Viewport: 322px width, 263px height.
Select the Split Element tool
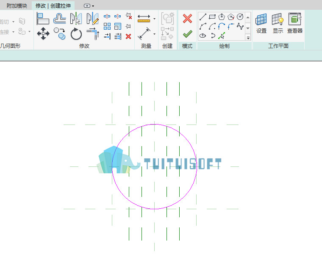pos(107,16)
